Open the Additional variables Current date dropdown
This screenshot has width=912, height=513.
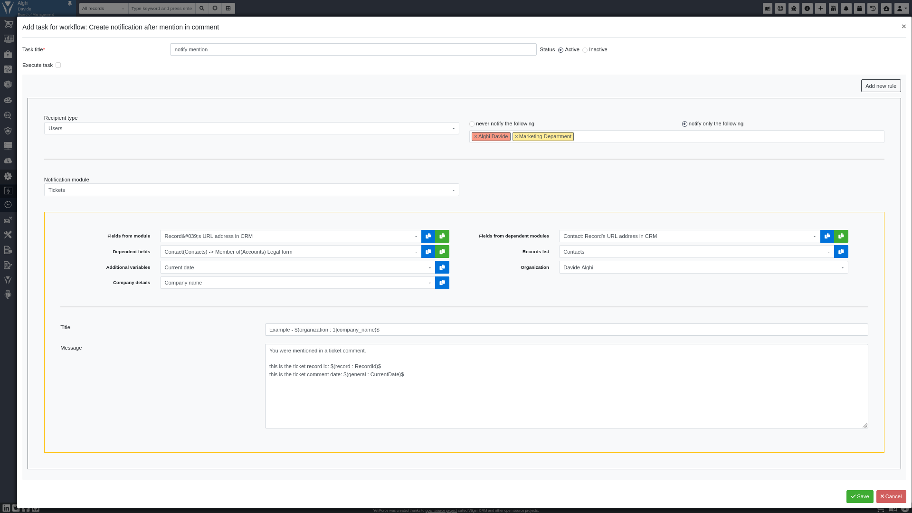coord(297,267)
